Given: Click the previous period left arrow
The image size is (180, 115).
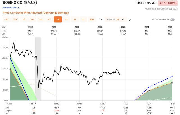Looking at the screenshot, I should (x=101, y=20).
